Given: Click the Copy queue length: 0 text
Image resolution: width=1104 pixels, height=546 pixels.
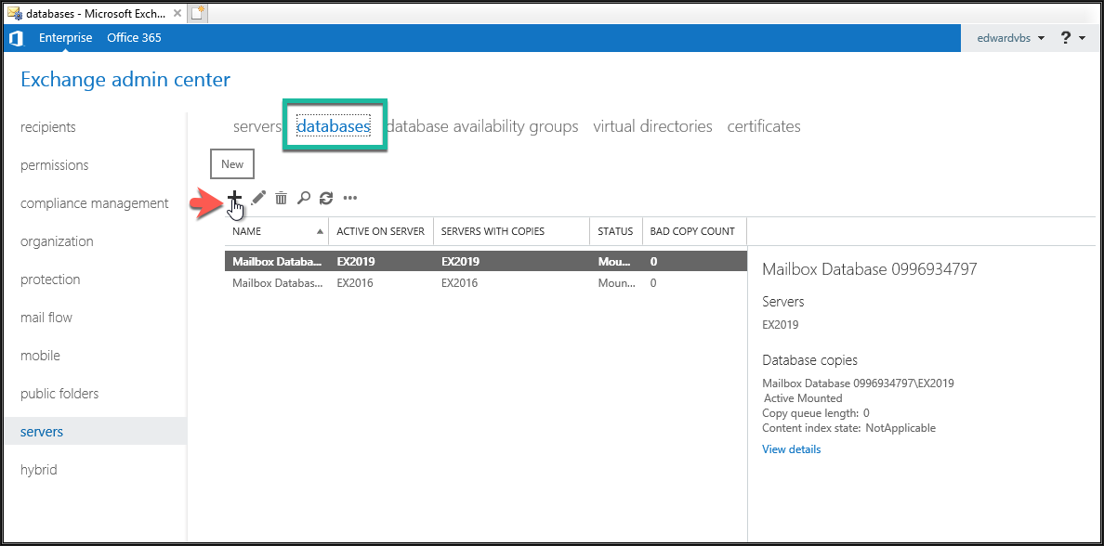Looking at the screenshot, I should click(x=816, y=413).
